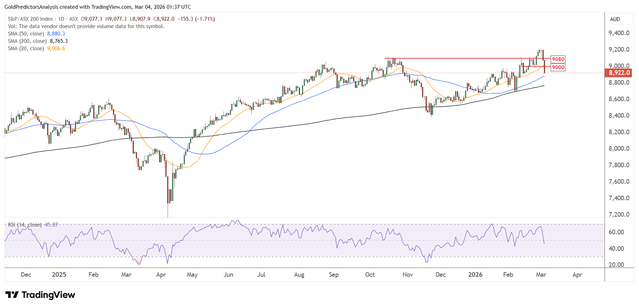639x308 pixels.
Task: Click the current price tag 8,922.0
Action: click(x=619, y=73)
